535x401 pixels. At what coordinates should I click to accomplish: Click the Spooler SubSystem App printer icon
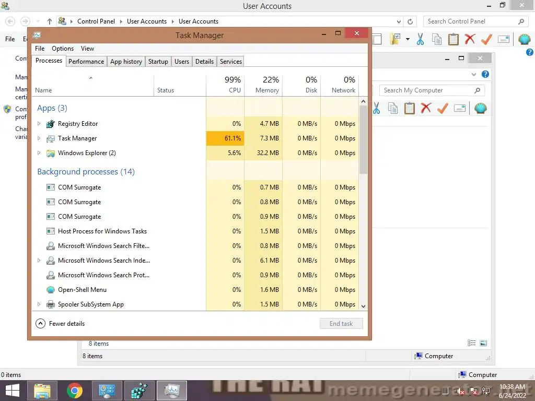(x=51, y=304)
